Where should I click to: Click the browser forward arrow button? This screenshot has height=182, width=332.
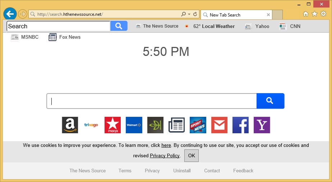pos(22,14)
